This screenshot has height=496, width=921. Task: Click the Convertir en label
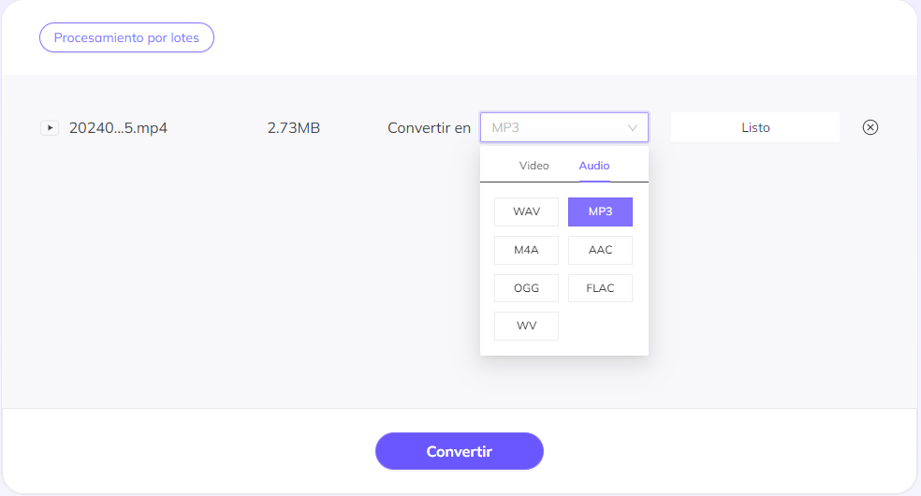coord(429,128)
